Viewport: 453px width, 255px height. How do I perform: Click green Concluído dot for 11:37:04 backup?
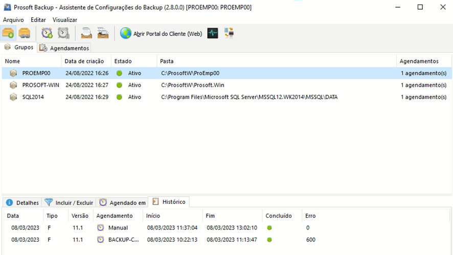(269, 228)
